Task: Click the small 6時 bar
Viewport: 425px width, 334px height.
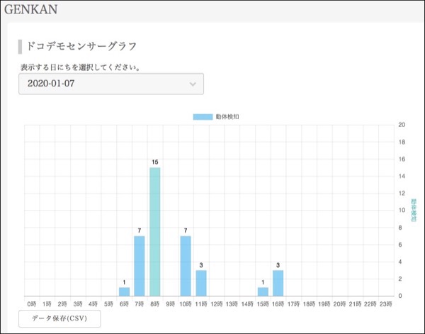Action: tap(124, 291)
